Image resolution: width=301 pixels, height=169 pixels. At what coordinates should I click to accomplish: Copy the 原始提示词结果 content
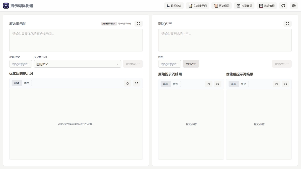click(x=209, y=84)
